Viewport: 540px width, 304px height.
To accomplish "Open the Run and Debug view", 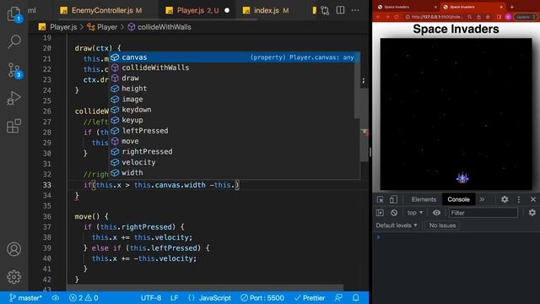I will pos(13,98).
